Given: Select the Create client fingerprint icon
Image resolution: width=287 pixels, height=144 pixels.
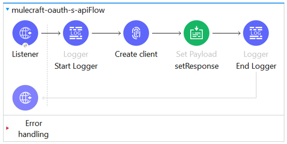Looking at the screenshot, I should coord(136,33).
